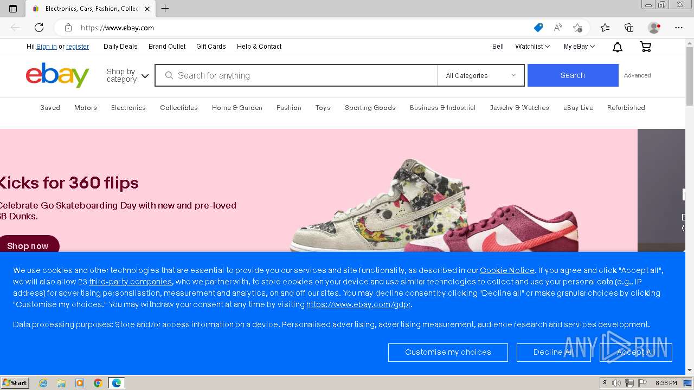
Task: Focus the Search for anything field
Action: pyautogui.click(x=296, y=75)
